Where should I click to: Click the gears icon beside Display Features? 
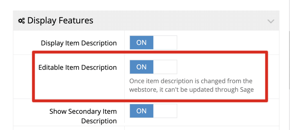pyautogui.click(x=22, y=21)
